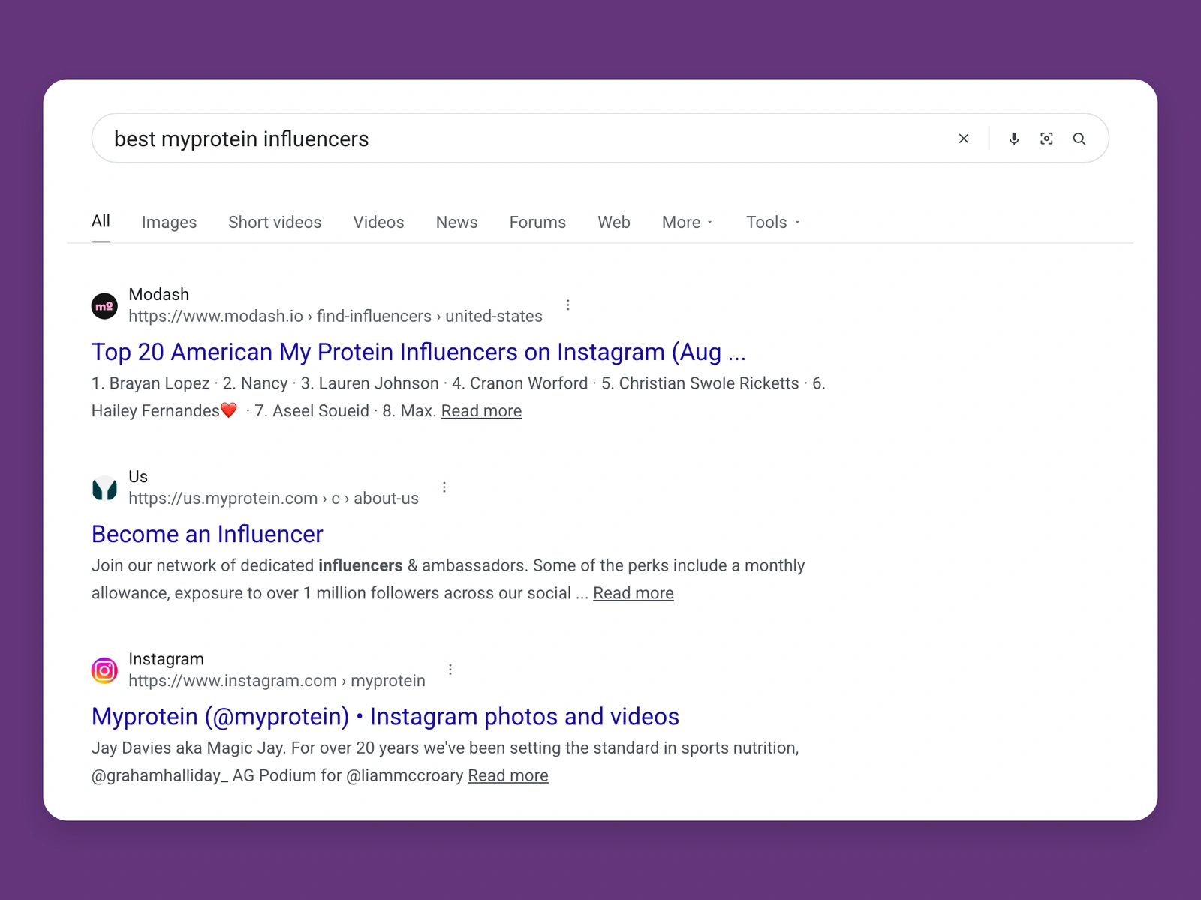Switch to the Web tab
Viewport: 1201px width, 900px height.
614,223
